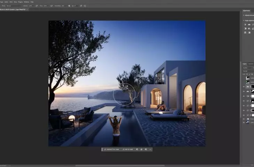This screenshot has width=254, height=167.
Task: Open smoothing options gear icon
Action: [69, 6]
